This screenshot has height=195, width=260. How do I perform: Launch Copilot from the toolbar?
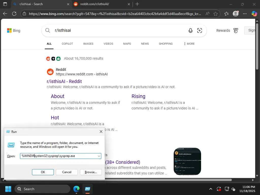pyautogui.click(x=254, y=14)
